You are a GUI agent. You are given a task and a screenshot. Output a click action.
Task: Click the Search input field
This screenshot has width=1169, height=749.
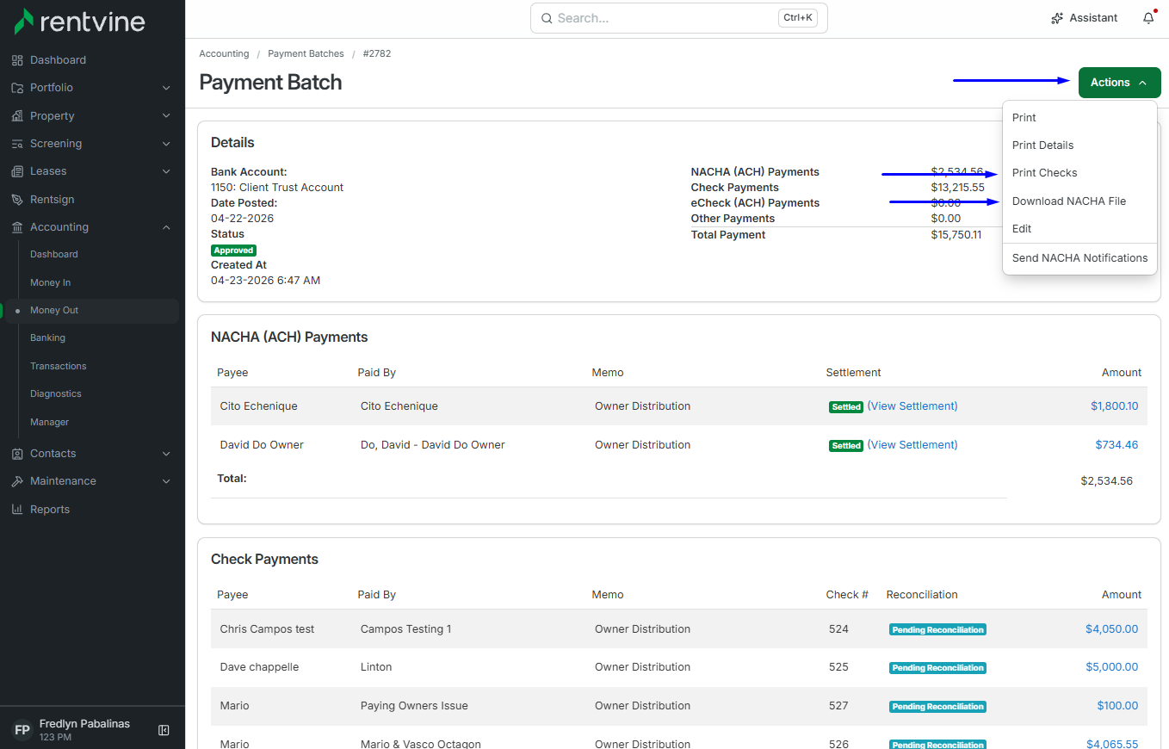pos(678,18)
